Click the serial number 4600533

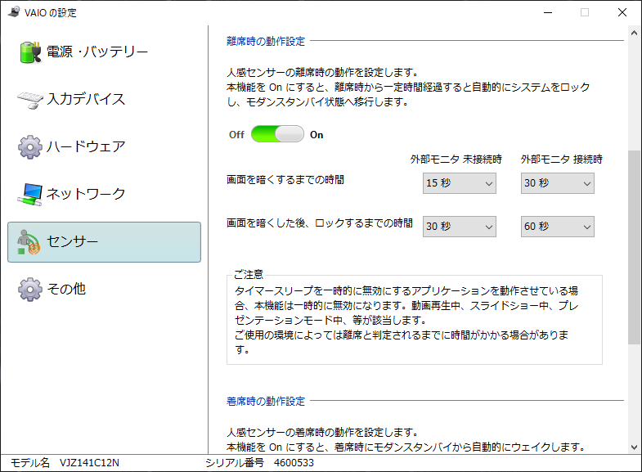(x=294, y=463)
